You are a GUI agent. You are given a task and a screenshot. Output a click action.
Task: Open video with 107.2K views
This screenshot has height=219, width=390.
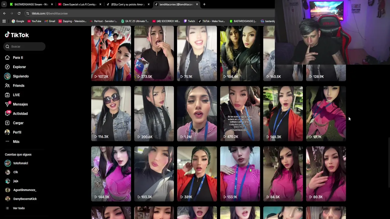pos(111,54)
